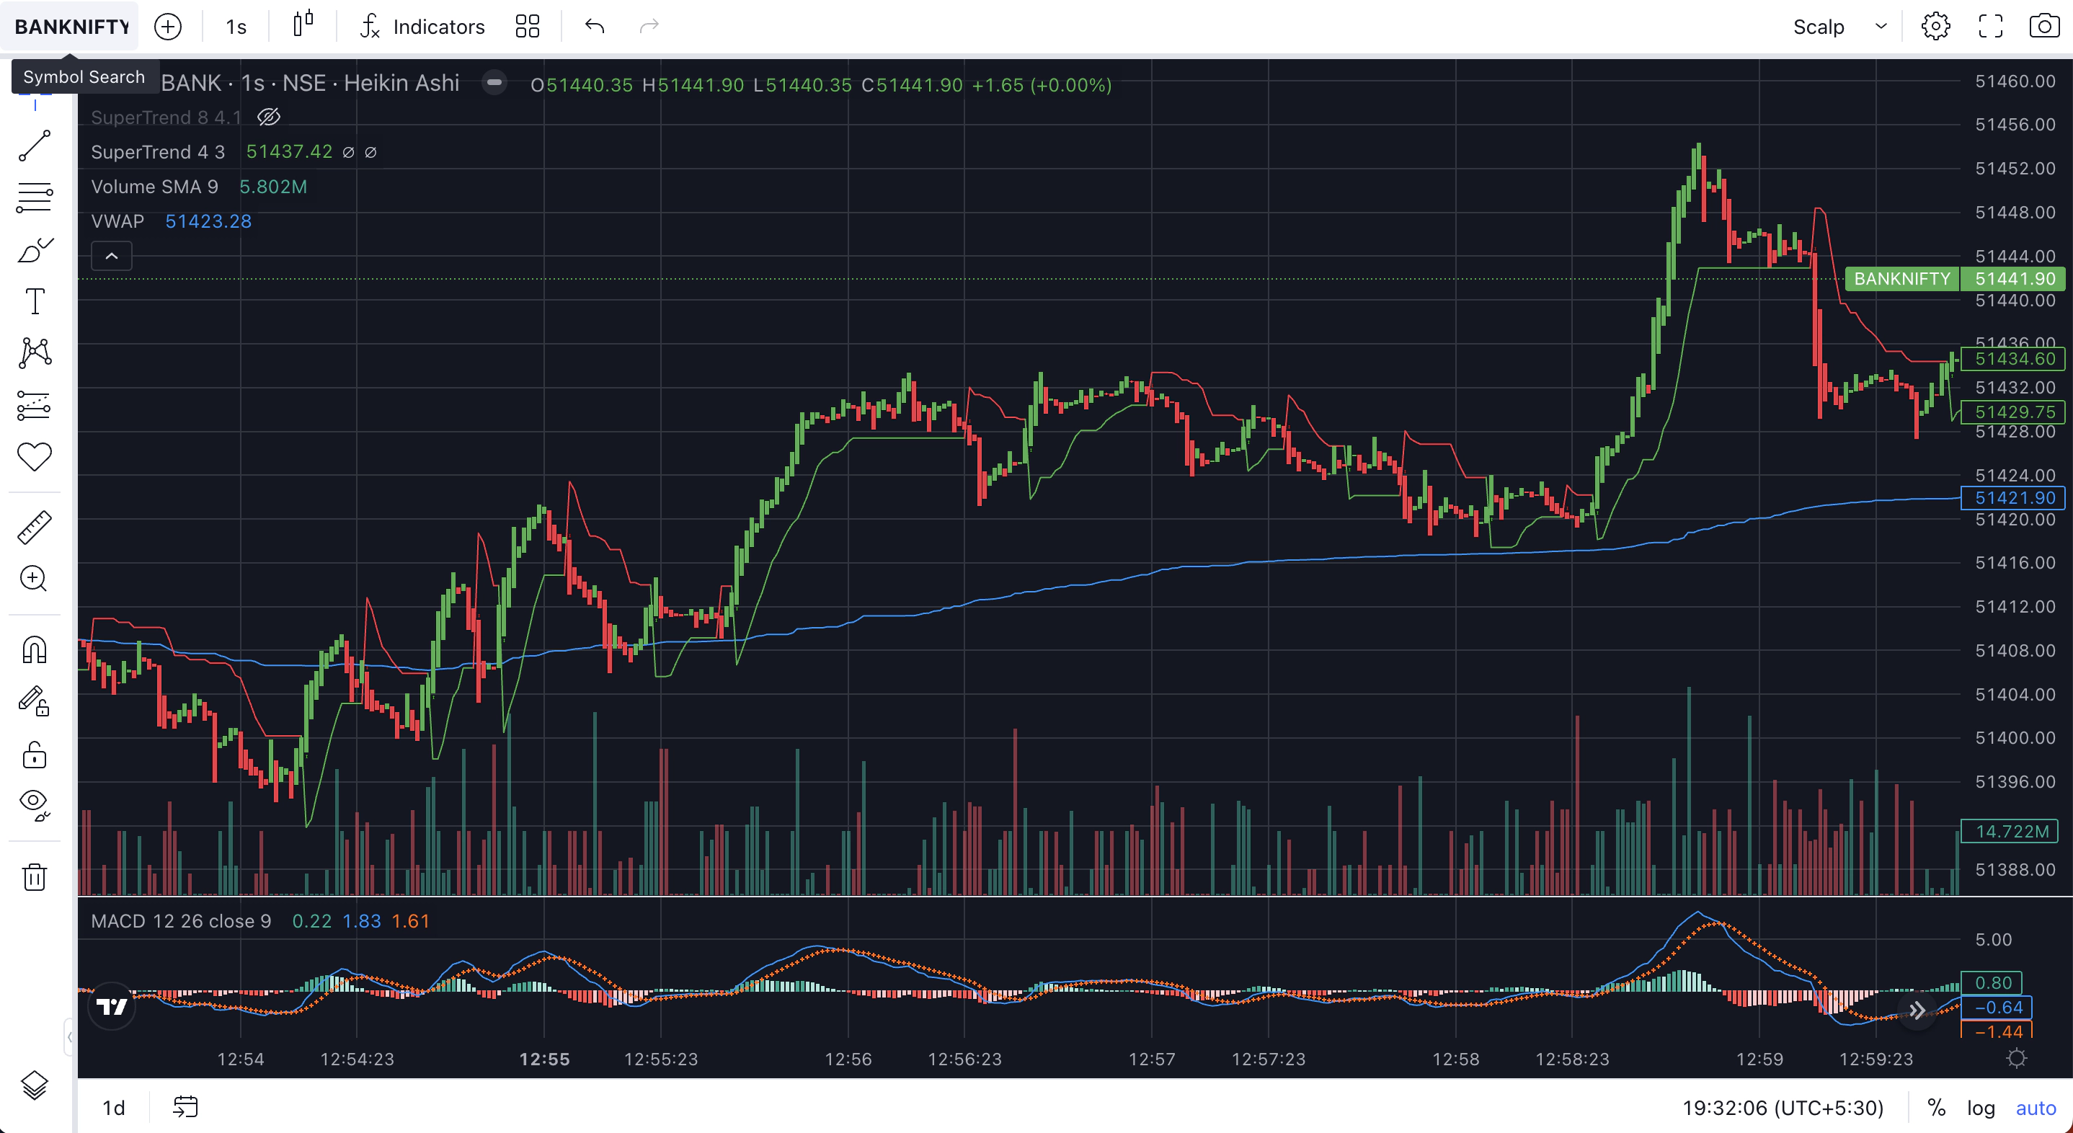This screenshot has width=2073, height=1133.
Task: Toggle percent scale button
Action: (x=1936, y=1108)
